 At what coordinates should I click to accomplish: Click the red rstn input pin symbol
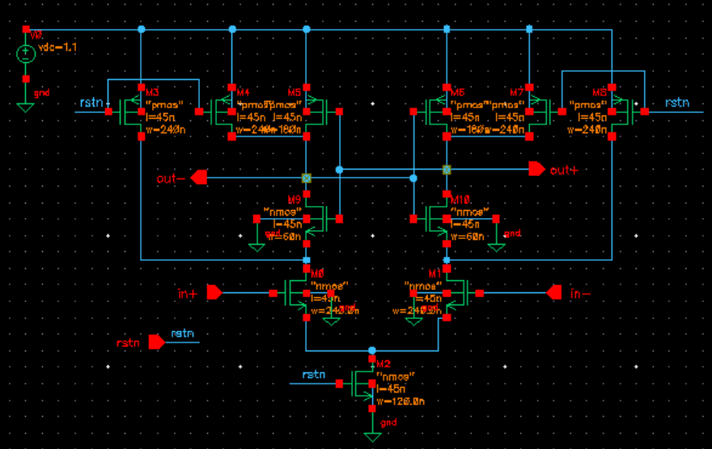(157, 342)
